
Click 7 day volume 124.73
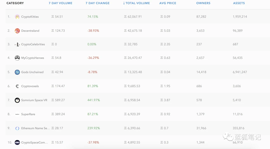(58, 31)
